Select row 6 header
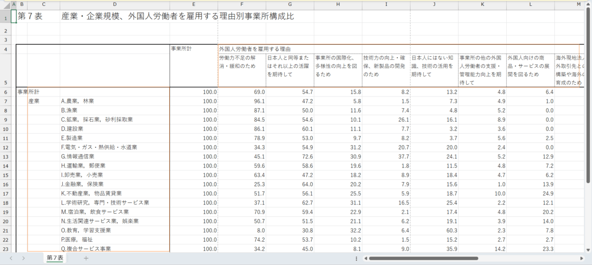 (5, 92)
